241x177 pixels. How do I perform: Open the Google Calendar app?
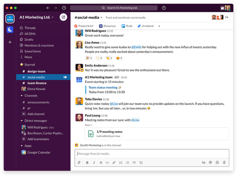pyautogui.click(x=36, y=153)
